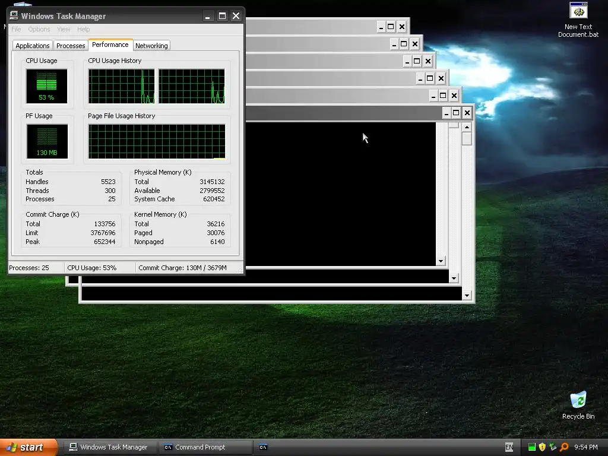Minimize the frontmost Command Prompt window
The height and width of the screenshot is (456, 608).
click(x=446, y=113)
